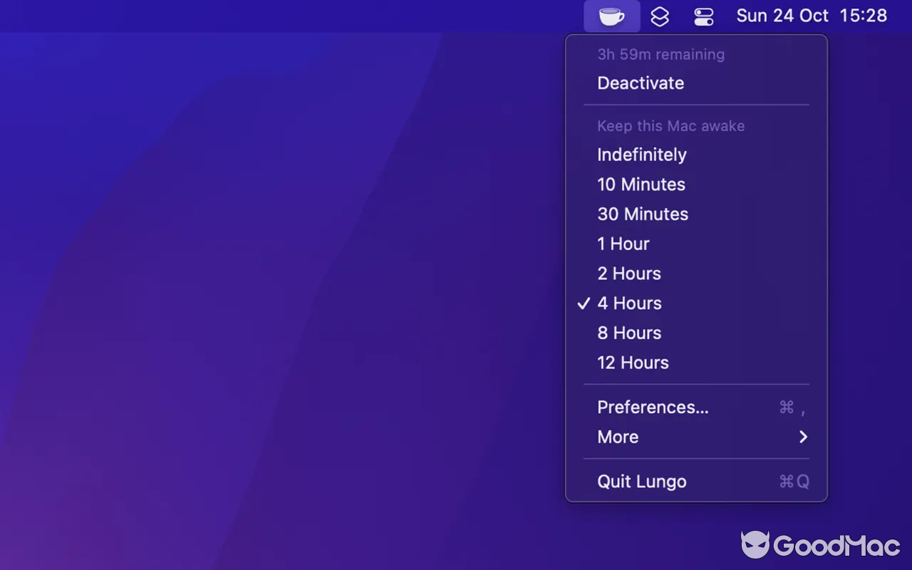Select Quit Lungo
Screen dimensions: 912x570
(641, 481)
